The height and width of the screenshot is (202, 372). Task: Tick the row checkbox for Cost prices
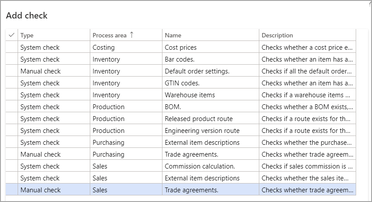(11, 47)
